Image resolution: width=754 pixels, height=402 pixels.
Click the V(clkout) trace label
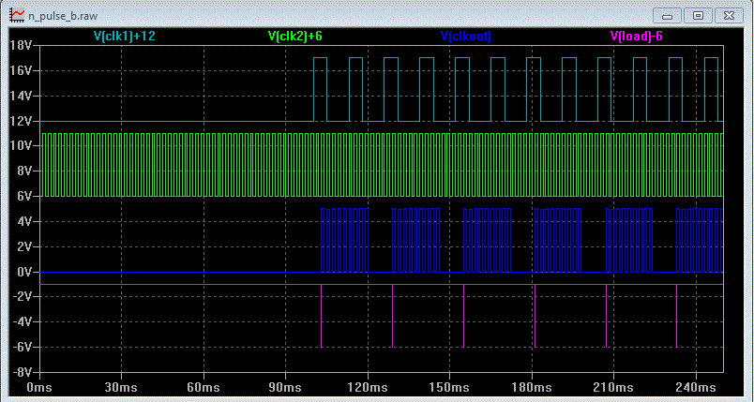[465, 36]
